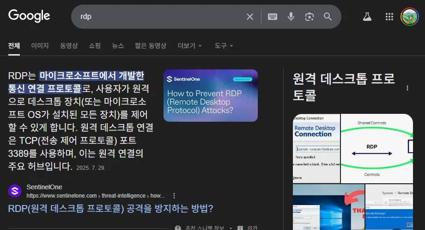Expand the 더보기 dropdown
The image size is (425, 230).
(189, 46)
